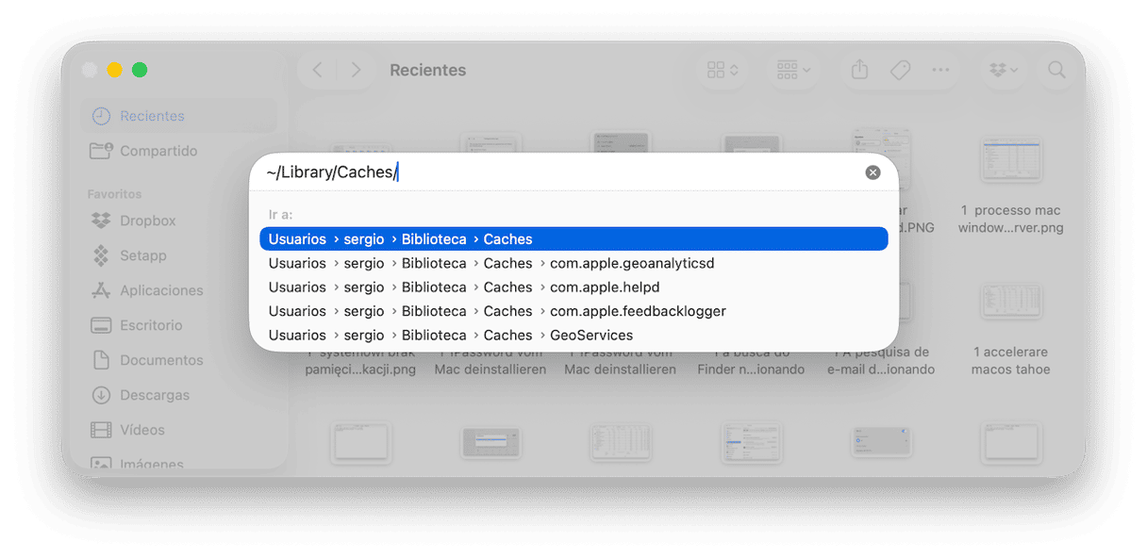
Task: Open Compartido in the sidebar
Action: click(178, 151)
